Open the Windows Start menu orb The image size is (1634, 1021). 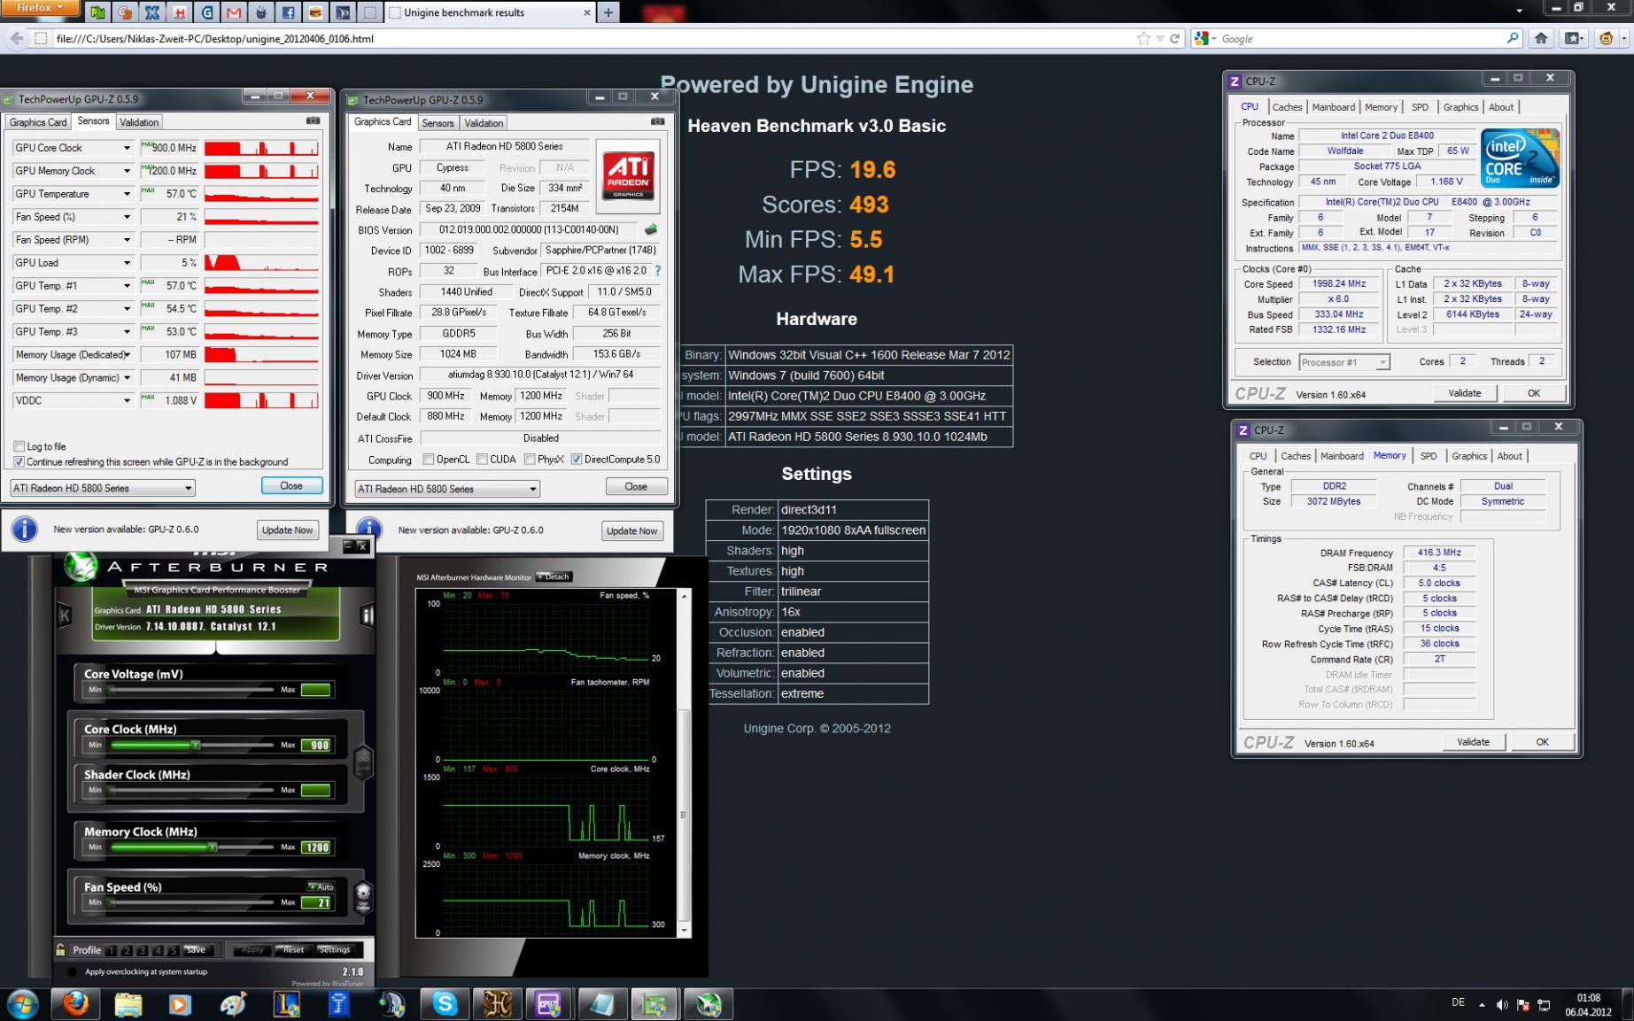pos(21,1004)
